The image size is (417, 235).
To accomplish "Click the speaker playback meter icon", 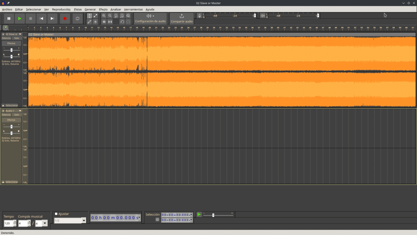I will (263, 16).
